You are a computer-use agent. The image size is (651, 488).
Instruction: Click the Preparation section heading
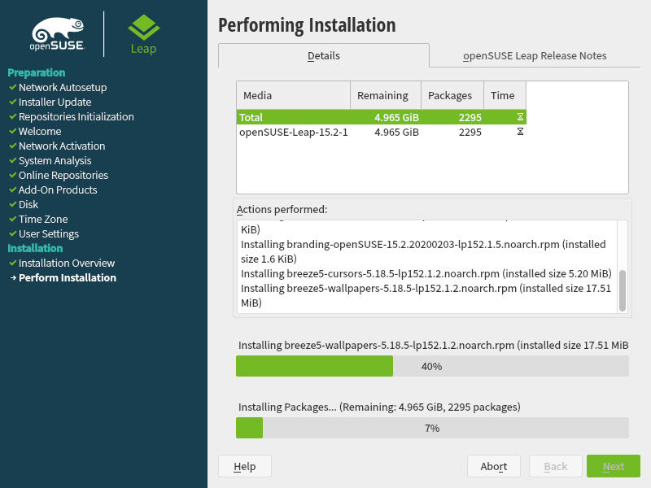37,72
